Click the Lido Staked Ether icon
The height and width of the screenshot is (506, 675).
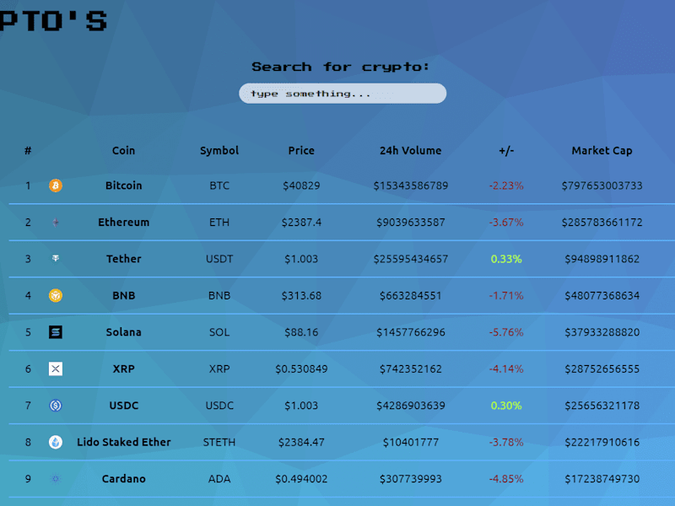[56, 442]
